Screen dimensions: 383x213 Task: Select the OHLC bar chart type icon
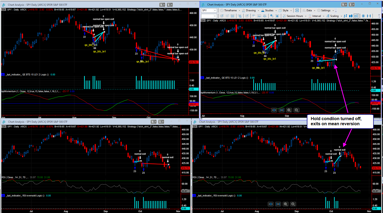point(345,16)
